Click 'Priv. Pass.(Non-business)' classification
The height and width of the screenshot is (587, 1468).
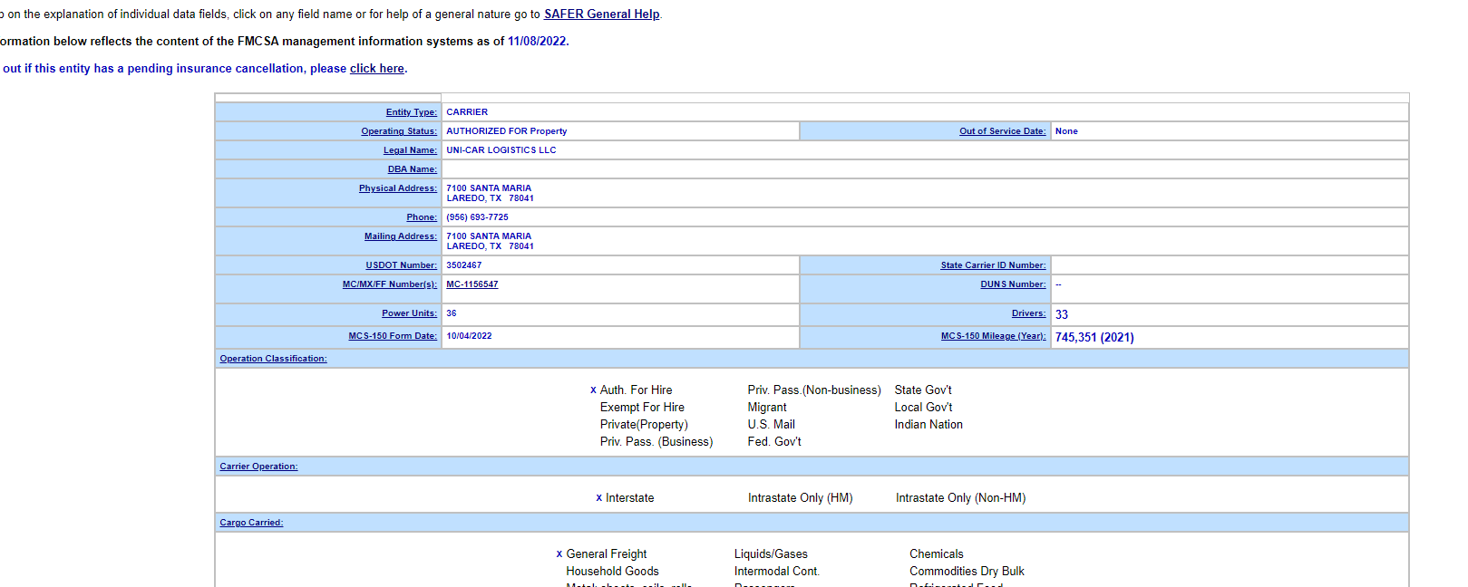[814, 390]
